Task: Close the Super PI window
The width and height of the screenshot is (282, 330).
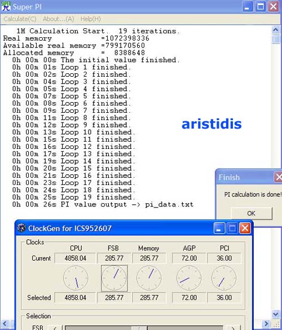Action: pyautogui.click(x=273, y=7)
